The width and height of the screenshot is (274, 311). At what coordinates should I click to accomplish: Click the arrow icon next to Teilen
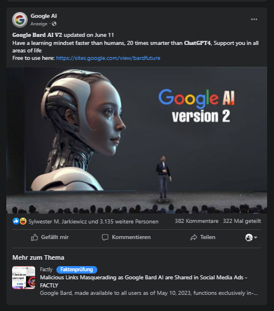[x=194, y=237]
